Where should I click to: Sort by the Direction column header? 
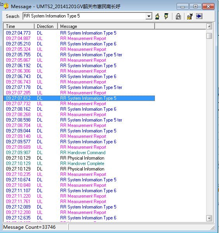pos(46,26)
